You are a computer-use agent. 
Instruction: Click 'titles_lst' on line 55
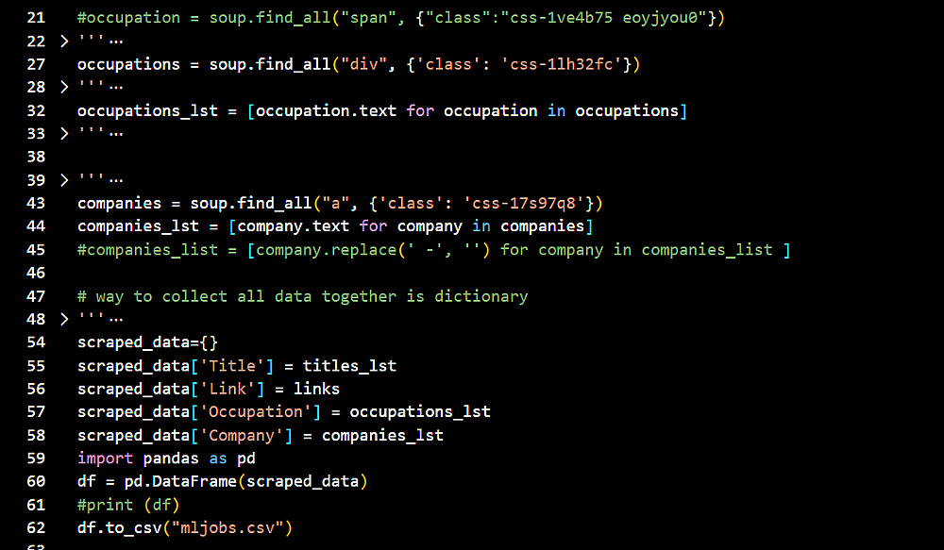point(349,365)
